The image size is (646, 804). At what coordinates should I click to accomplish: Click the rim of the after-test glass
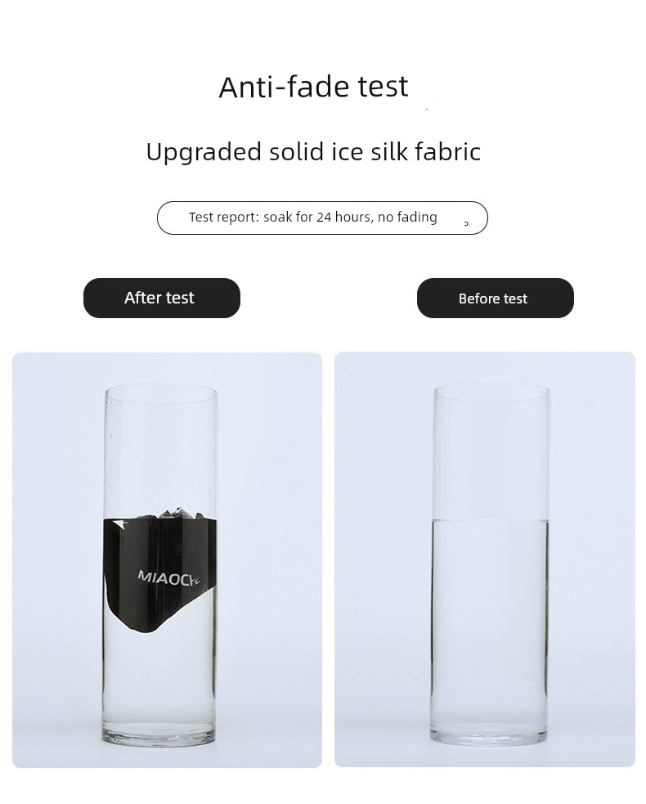pyautogui.click(x=161, y=393)
